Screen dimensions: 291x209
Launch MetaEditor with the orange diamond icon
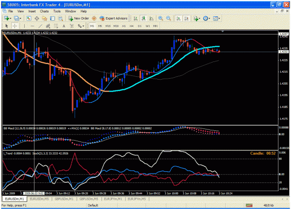click(x=94, y=18)
